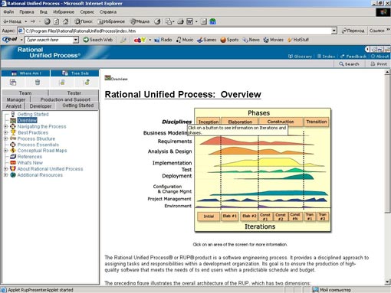Click the content pane vertical scrollbar down arrow

(387, 282)
